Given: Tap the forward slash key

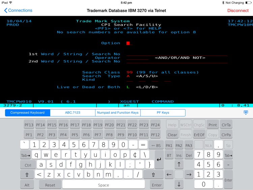Looking at the screenshot, I should 138,174.
